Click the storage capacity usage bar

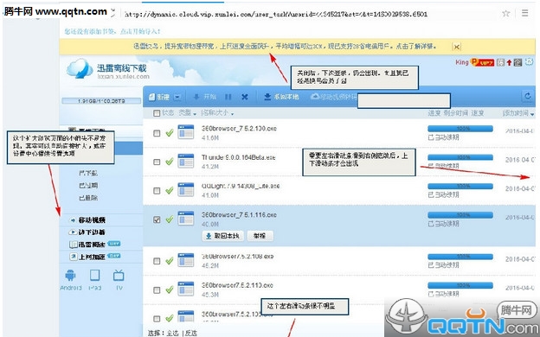[101, 101]
